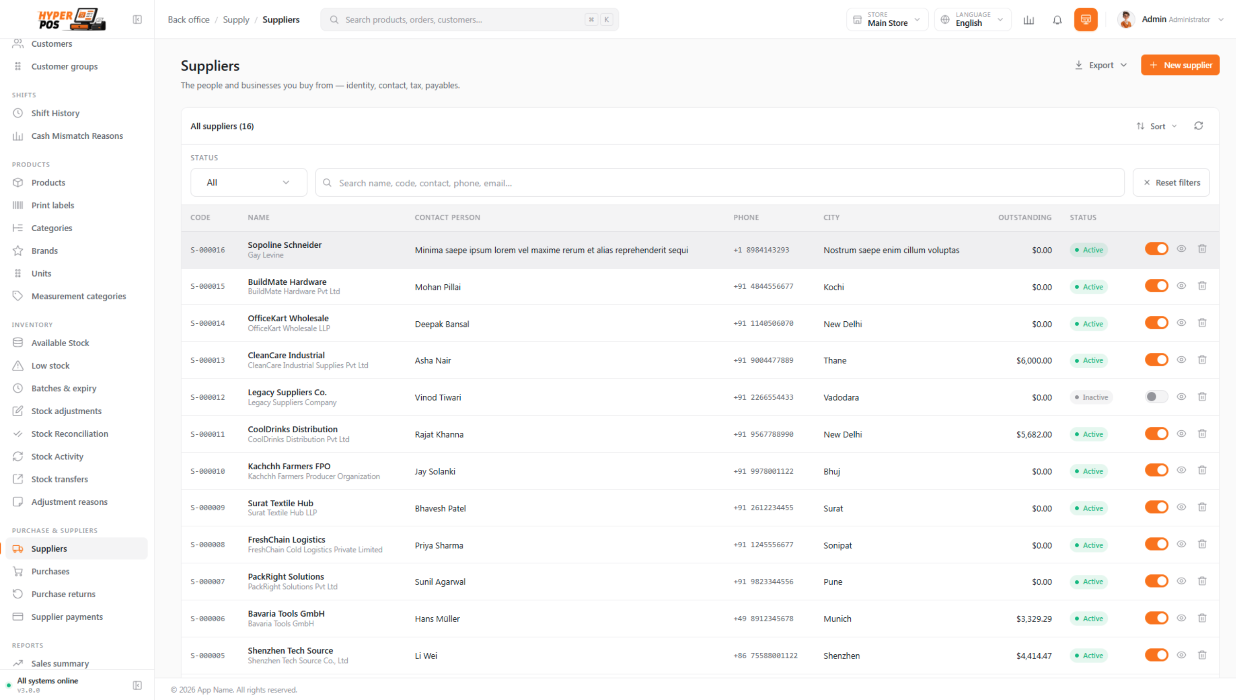Click the Hyper POS logo
The height and width of the screenshot is (700, 1236).
72,19
